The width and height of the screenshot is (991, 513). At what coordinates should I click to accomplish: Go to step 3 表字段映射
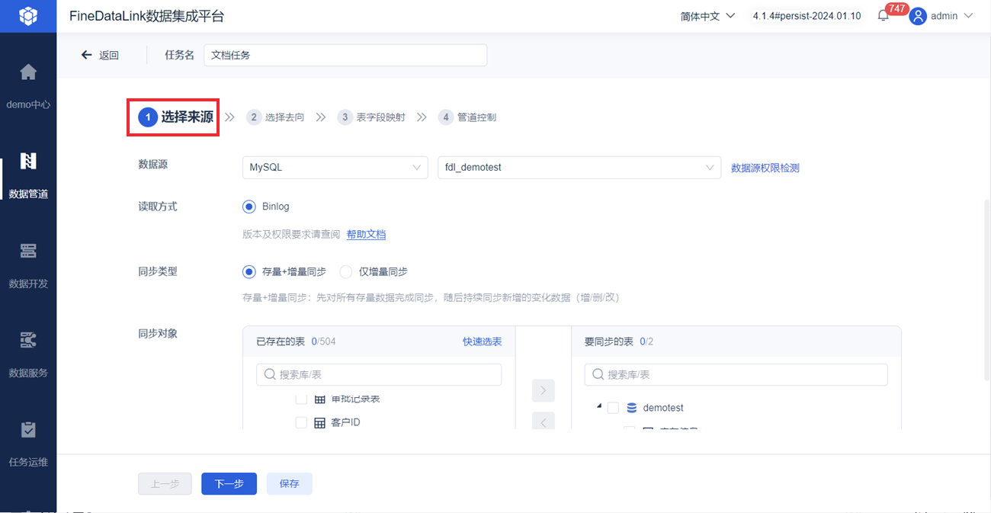click(371, 117)
